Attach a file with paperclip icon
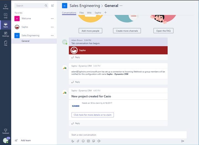Image resolution: width=199 pixels, height=145 pixels. 78,141
